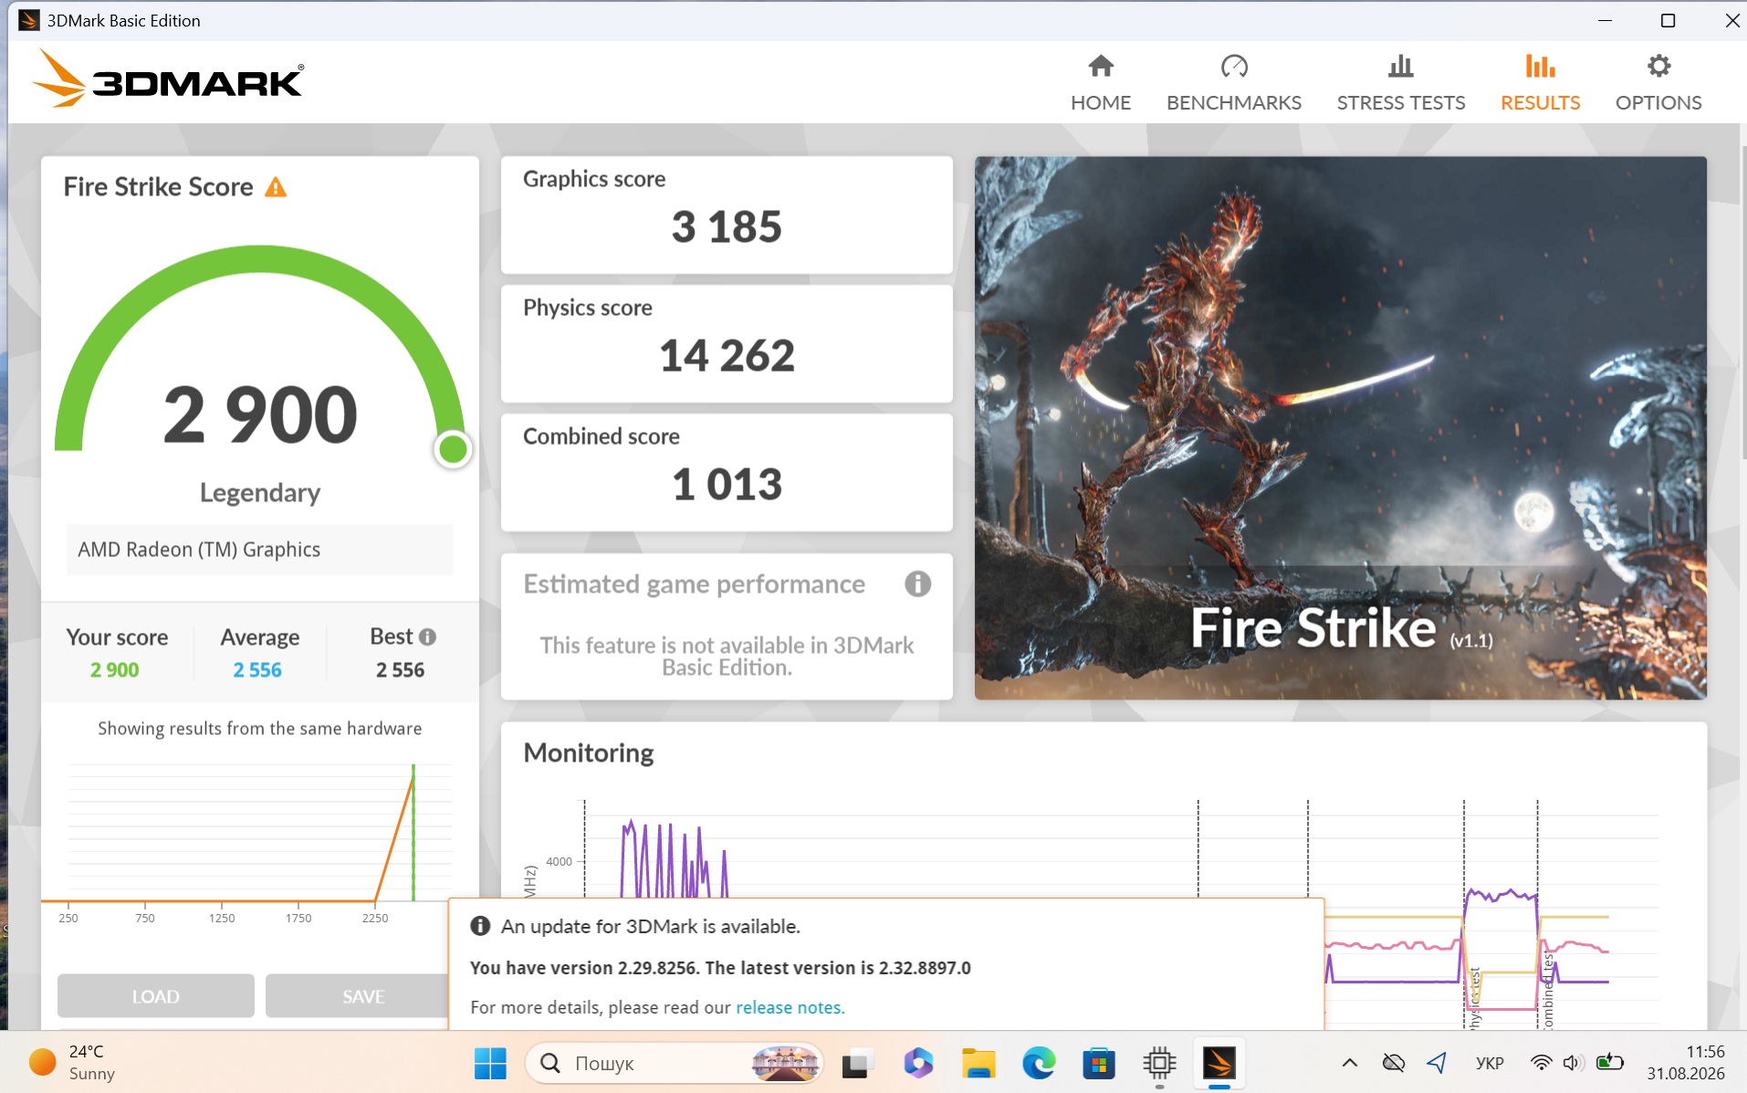Click the 3DMark logo

(x=169, y=79)
